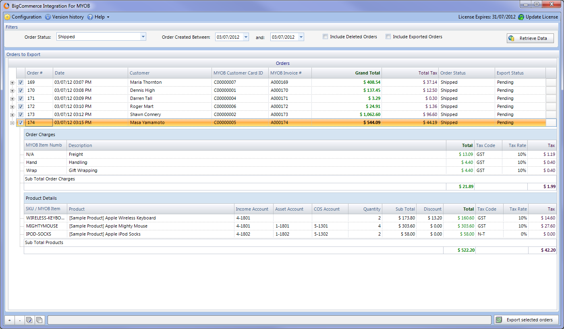Sort by Order # column header
564x329 pixels.
point(39,73)
